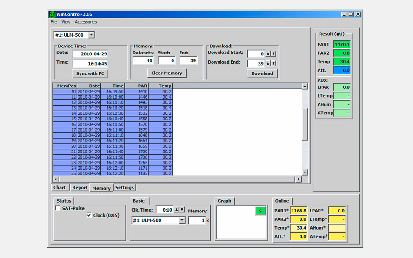Enable the SAT-Pulse checkbox
This screenshot has width=413, height=258.
[58, 208]
